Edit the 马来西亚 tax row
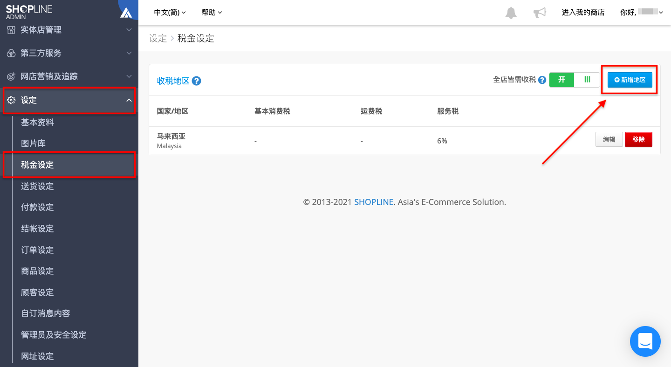 609,139
